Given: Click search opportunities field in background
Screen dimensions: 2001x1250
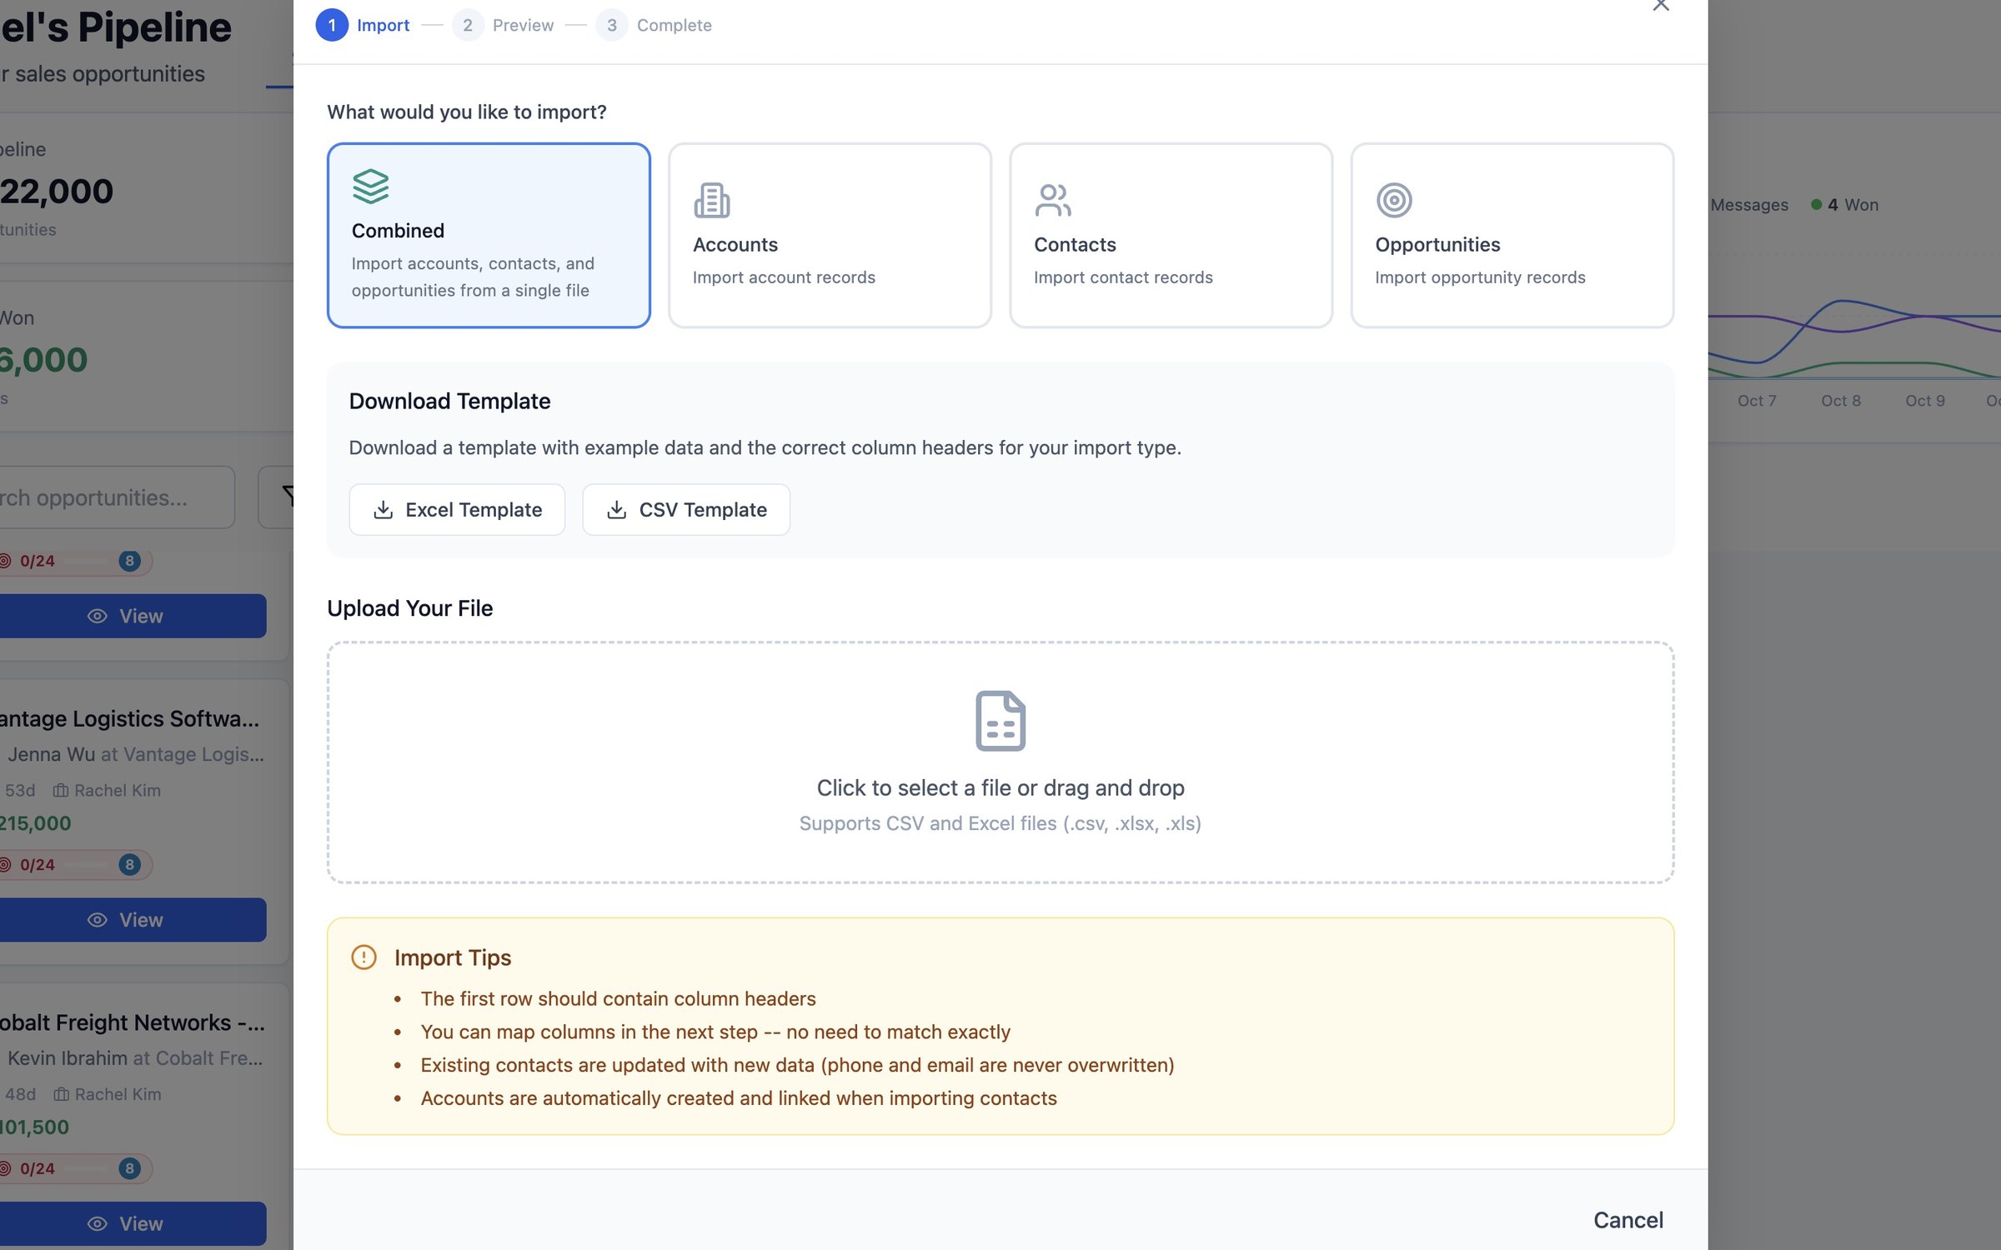Looking at the screenshot, I should click(x=117, y=497).
